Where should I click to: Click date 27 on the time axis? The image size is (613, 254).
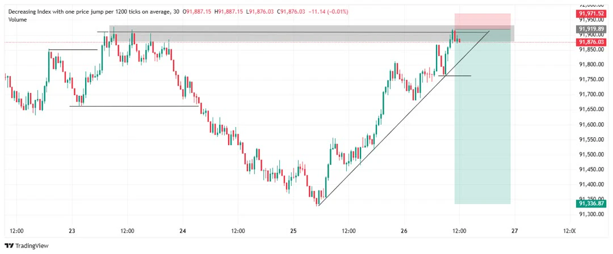tap(515, 231)
